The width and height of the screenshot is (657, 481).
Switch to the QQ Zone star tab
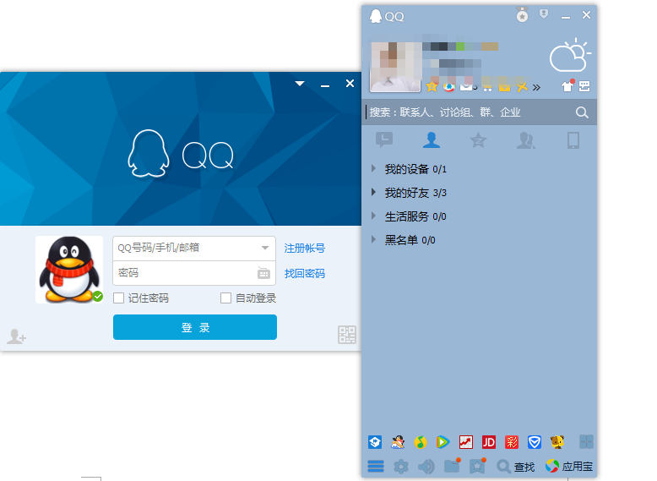click(x=478, y=140)
